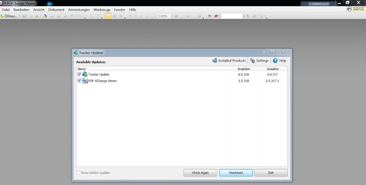Click the red search provider icon

pos(216,16)
